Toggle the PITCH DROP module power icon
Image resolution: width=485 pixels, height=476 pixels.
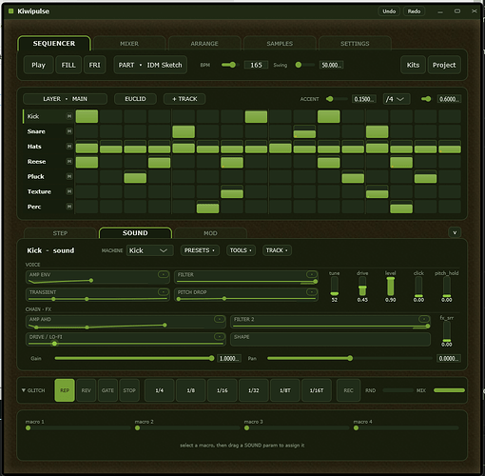312,291
